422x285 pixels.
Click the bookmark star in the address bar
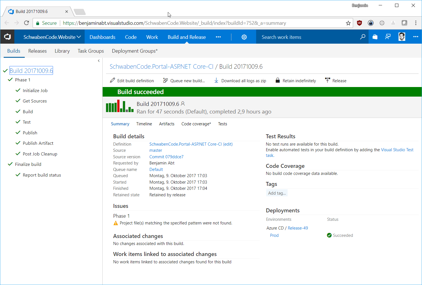pyautogui.click(x=348, y=23)
